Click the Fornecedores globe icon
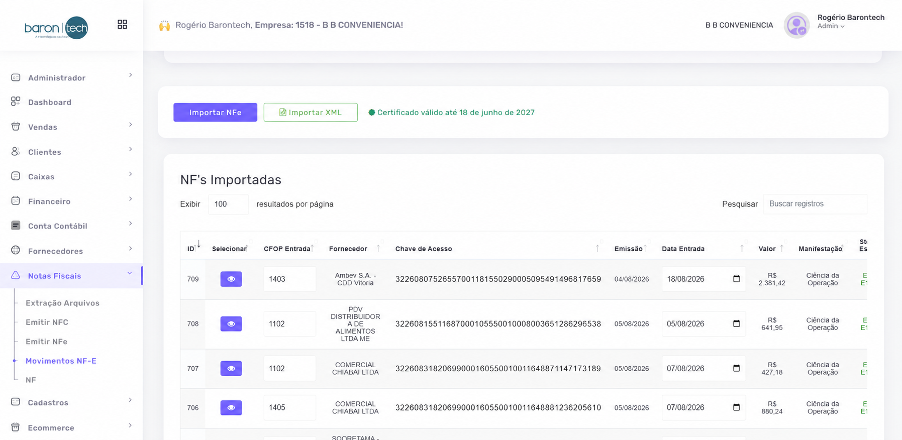The width and height of the screenshot is (902, 440). point(16,250)
